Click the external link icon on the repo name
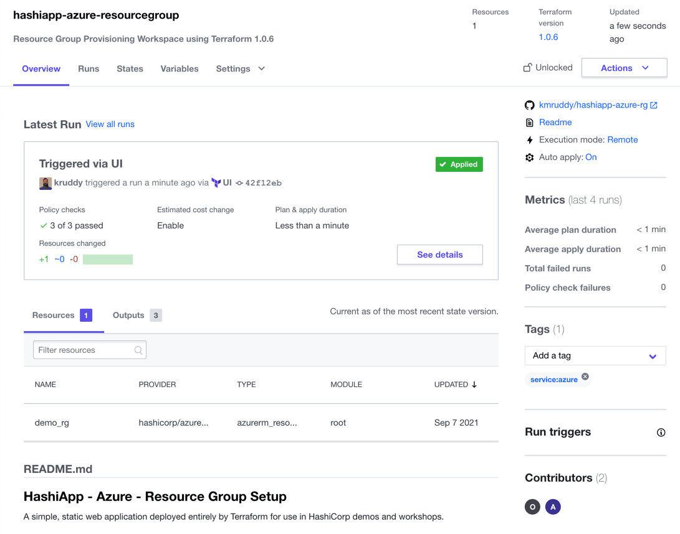The width and height of the screenshot is (680, 534). coord(653,105)
